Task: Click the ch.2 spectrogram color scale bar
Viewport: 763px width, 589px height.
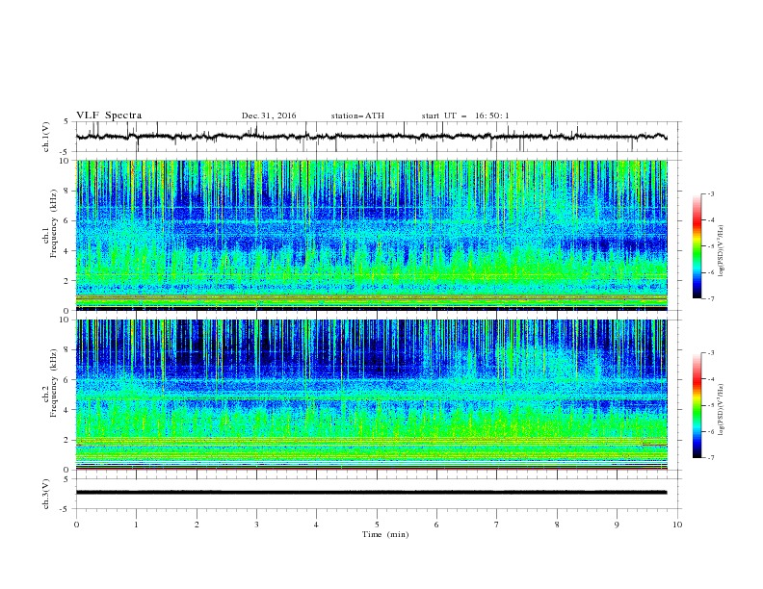Action: click(x=697, y=405)
